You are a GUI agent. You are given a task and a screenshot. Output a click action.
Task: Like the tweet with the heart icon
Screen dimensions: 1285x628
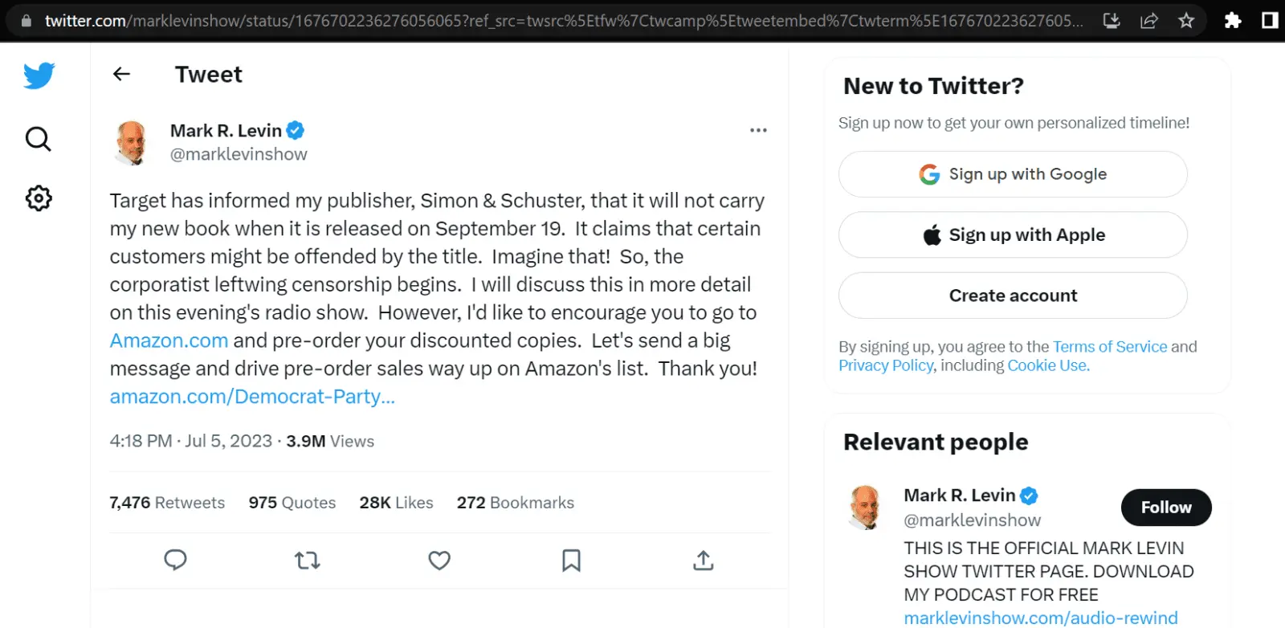(x=439, y=560)
